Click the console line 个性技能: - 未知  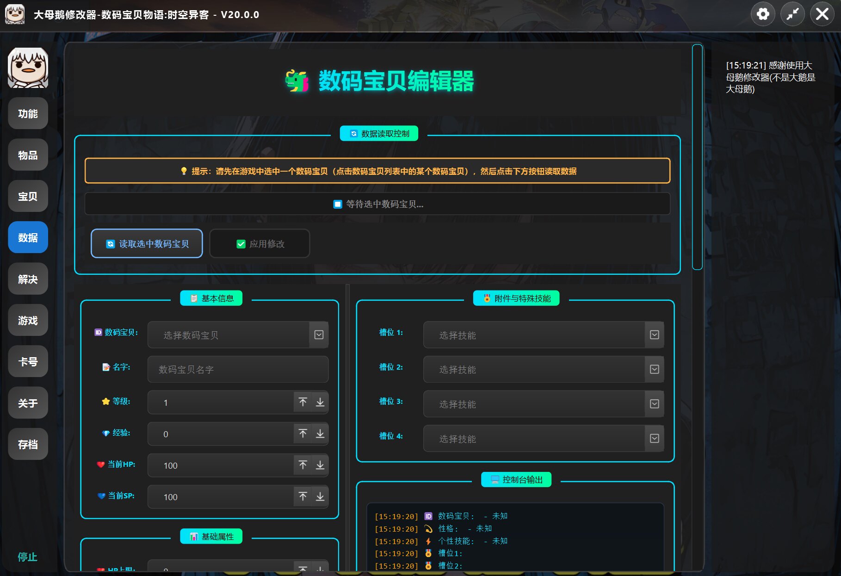click(441, 541)
